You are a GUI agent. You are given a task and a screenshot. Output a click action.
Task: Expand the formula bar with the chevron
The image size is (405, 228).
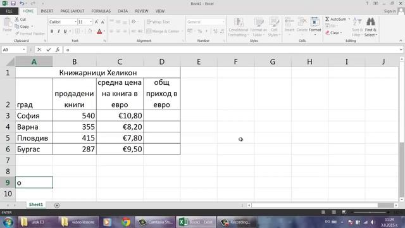tap(401, 49)
